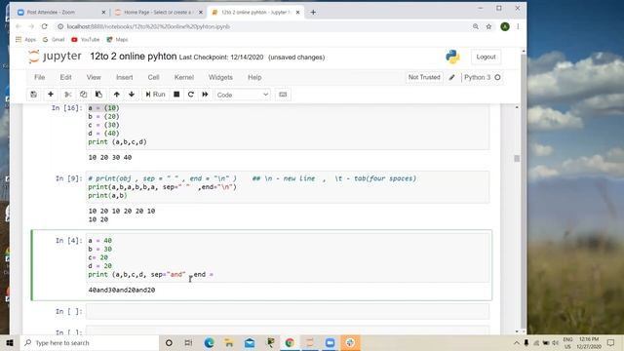Click the pencil edit indicator icon
This screenshot has height=351, width=624.
coord(451,77)
